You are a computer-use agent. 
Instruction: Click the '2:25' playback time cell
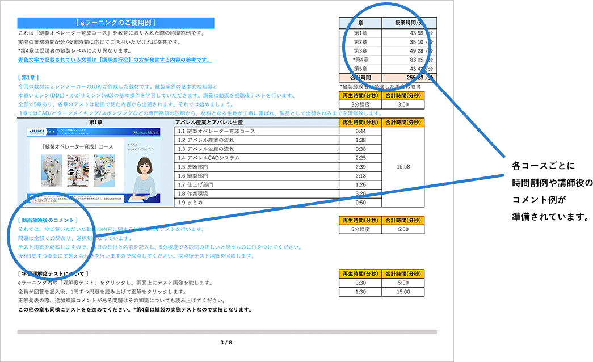[x=360, y=158]
